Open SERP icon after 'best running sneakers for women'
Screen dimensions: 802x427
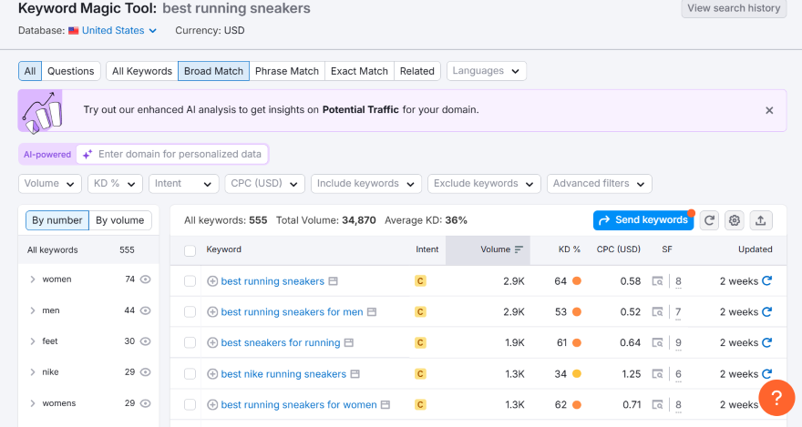tap(386, 404)
